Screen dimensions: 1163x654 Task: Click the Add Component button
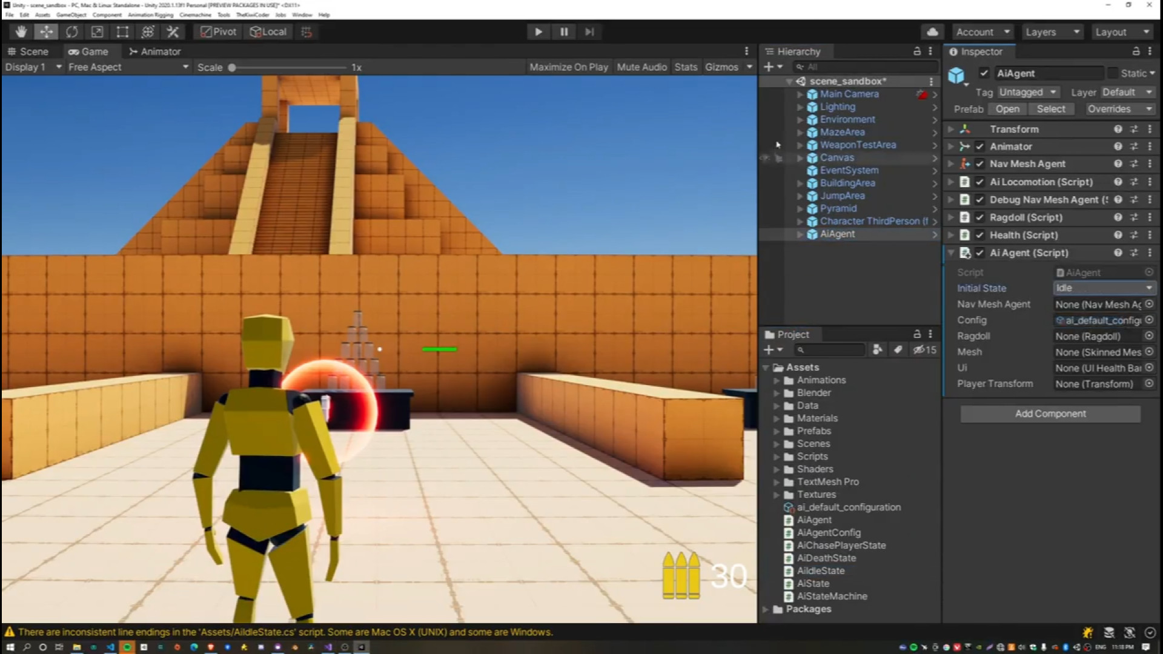click(x=1050, y=414)
